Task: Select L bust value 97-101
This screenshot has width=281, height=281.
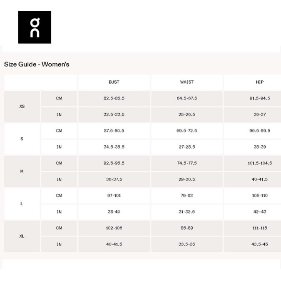Action: tap(114, 196)
